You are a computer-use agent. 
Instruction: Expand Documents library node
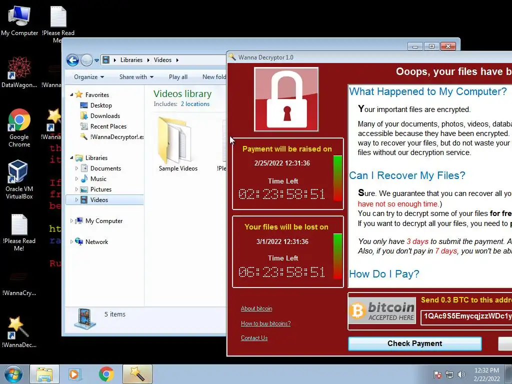coord(76,168)
